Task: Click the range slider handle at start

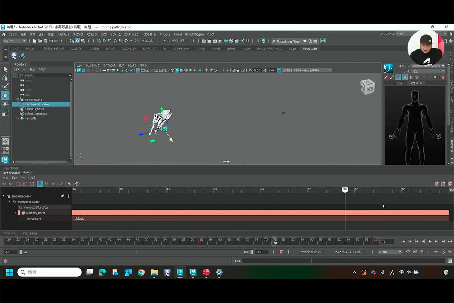Action: coord(21,252)
